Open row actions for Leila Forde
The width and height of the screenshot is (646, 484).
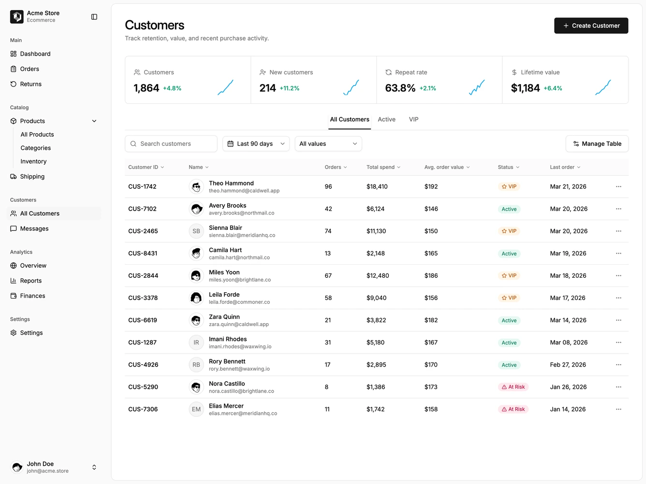(x=618, y=298)
